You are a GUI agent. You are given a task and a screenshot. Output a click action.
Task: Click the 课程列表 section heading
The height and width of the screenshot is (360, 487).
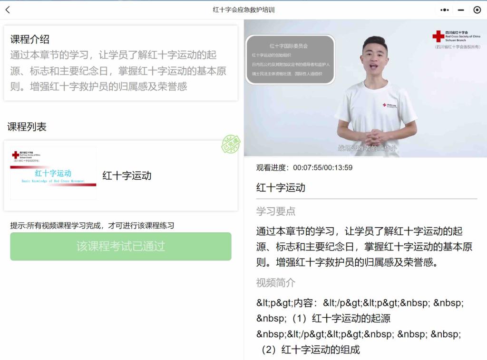pyautogui.click(x=27, y=127)
